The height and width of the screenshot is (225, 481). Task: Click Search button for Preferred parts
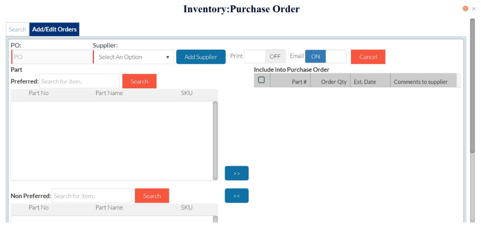click(x=139, y=82)
